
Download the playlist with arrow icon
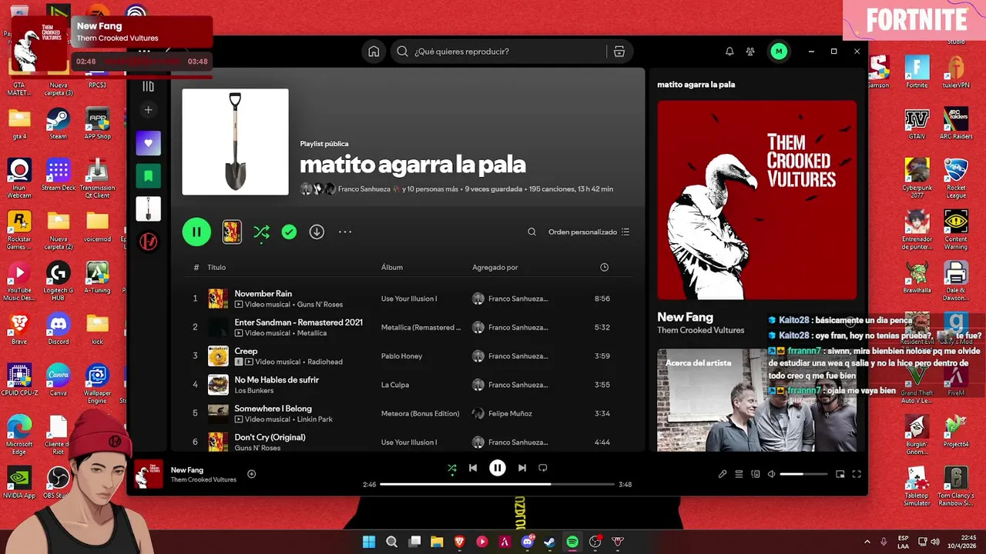317,232
